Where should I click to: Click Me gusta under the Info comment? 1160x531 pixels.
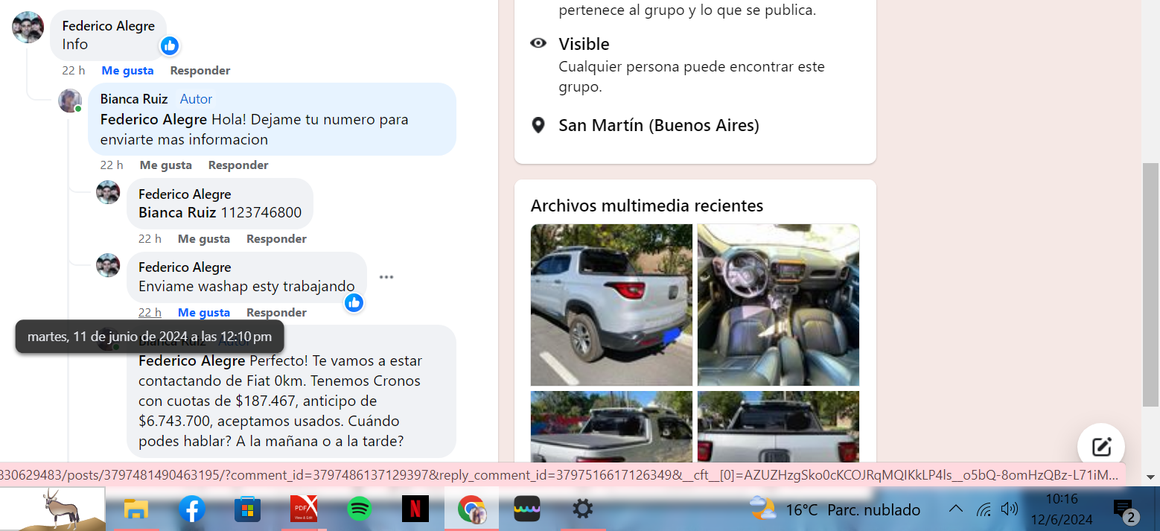pyautogui.click(x=127, y=70)
